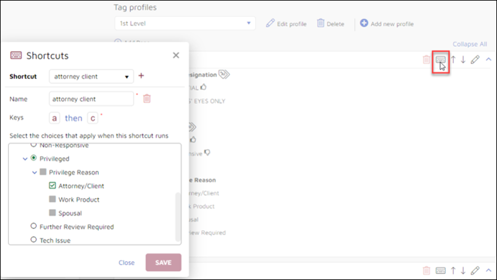
Task: Open the 1st Level tag profile dropdown
Action: click(x=185, y=23)
